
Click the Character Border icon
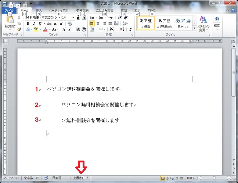(84, 18)
